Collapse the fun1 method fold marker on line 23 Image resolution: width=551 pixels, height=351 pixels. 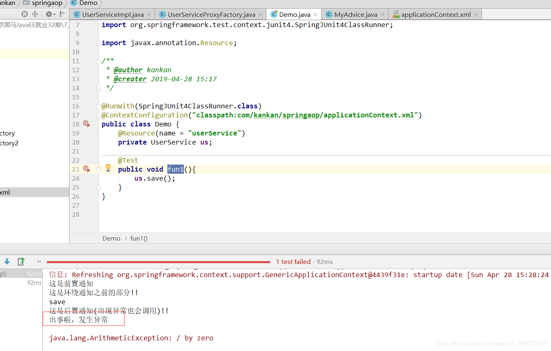pos(98,169)
